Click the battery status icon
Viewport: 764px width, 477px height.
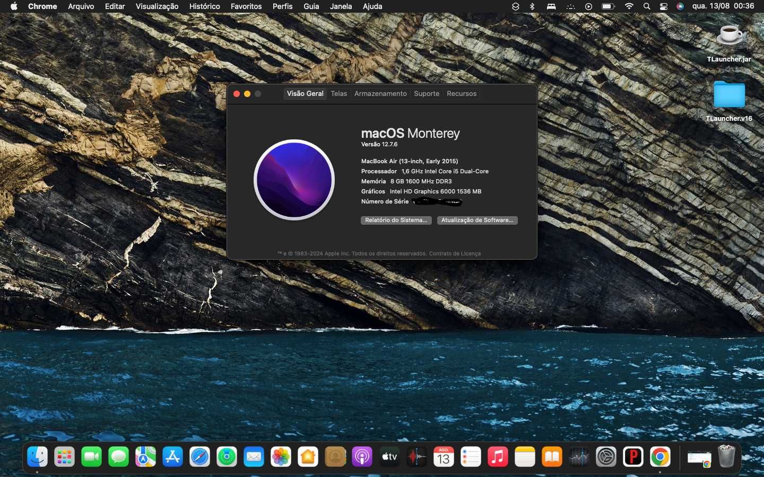pyautogui.click(x=608, y=6)
